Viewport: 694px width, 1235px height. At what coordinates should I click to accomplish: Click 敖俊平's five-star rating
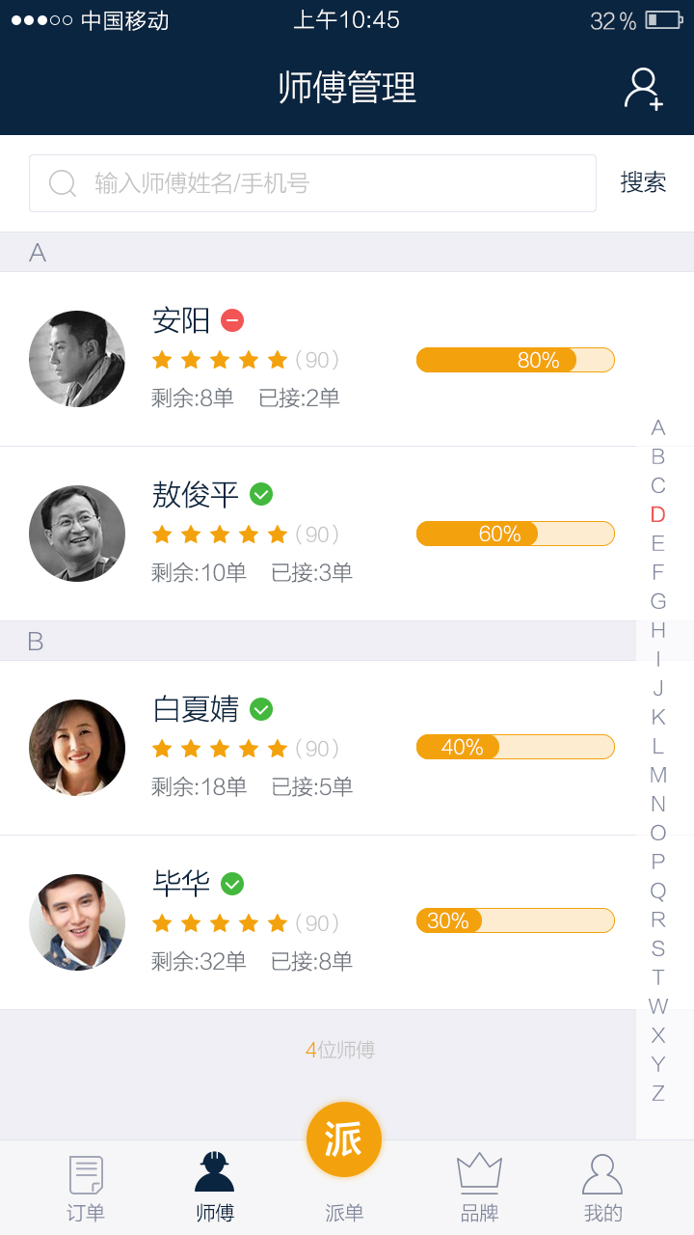(x=220, y=535)
